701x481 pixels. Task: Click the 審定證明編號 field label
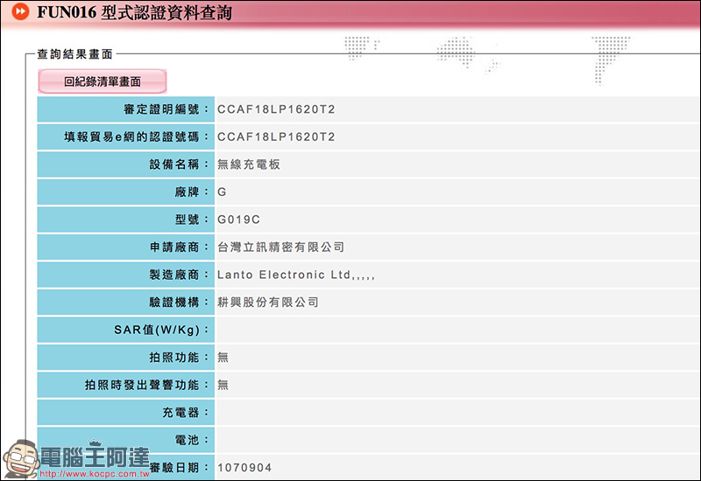click(166, 109)
